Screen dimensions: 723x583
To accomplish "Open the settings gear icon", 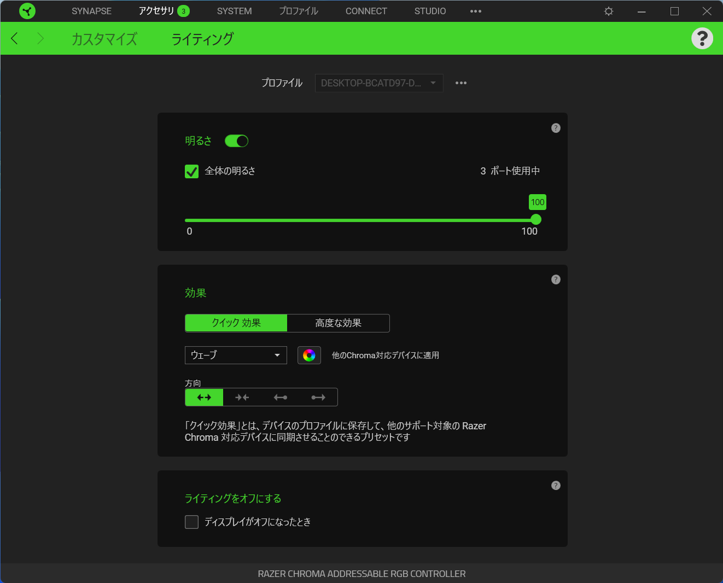I will point(609,11).
